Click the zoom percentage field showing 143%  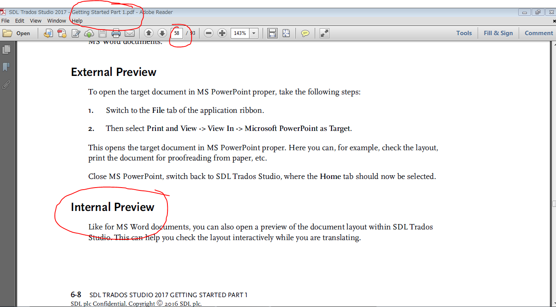pyautogui.click(x=240, y=33)
